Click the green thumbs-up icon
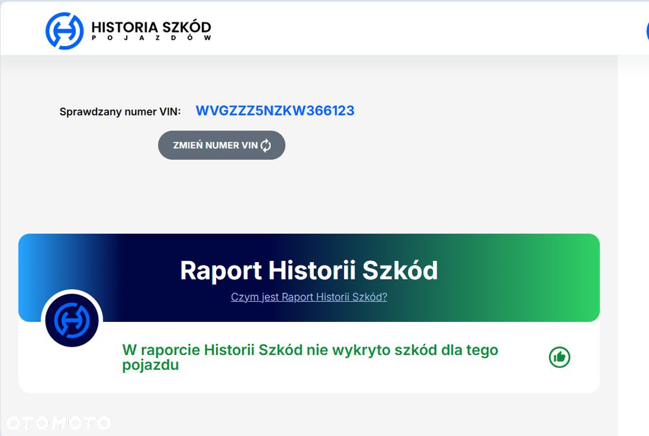The height and width of the screenshot is (436, 649). pos(559,357)
